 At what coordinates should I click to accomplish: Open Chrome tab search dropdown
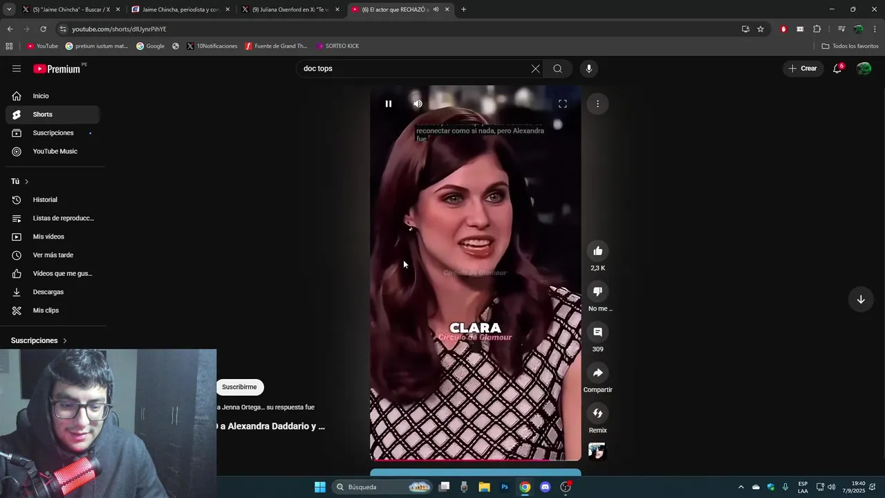(x=8, y=10)
